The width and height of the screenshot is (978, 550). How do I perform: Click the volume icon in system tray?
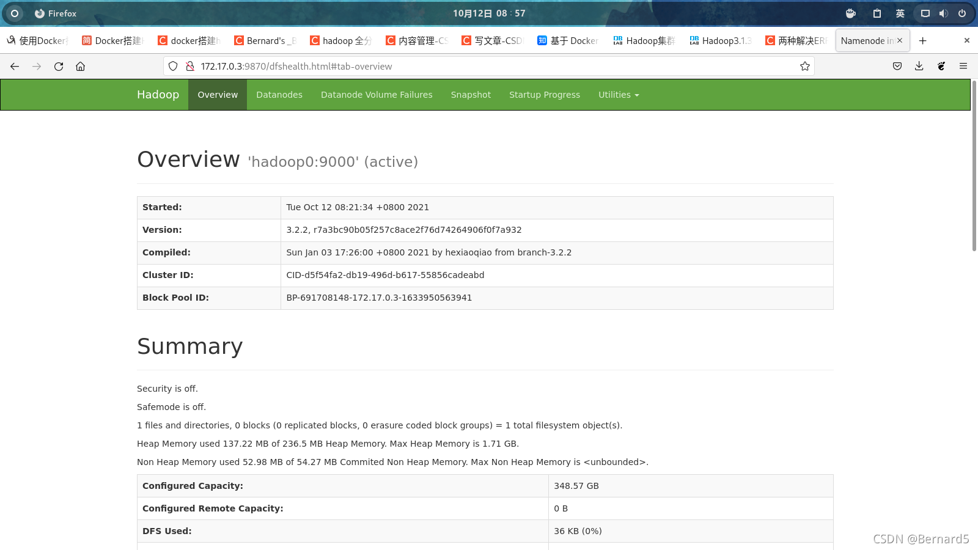click(944, 13)
